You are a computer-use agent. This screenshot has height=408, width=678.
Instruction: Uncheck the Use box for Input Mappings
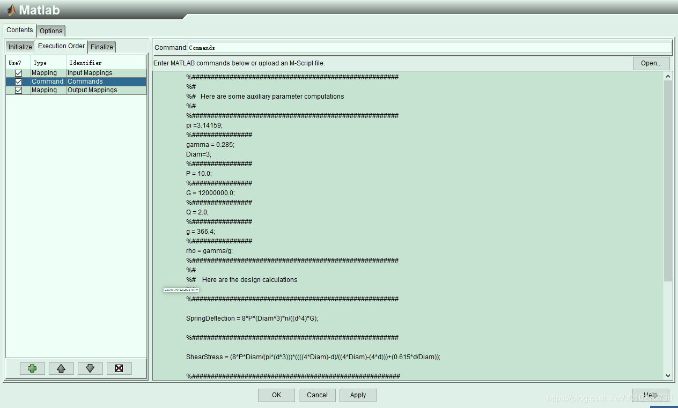tap(19, 73)
